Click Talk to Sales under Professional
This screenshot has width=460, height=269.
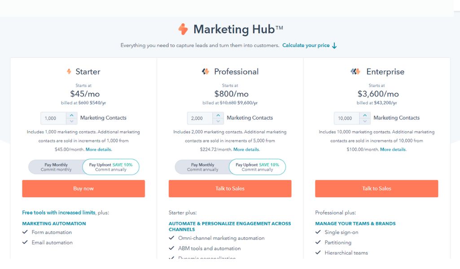[230, 188]
